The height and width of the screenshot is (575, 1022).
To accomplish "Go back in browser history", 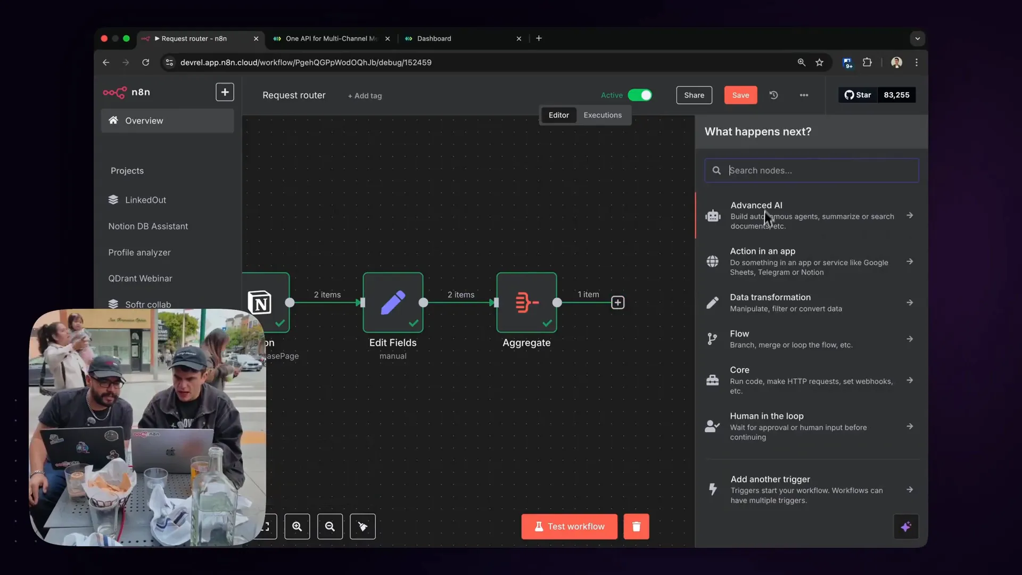I will coord(106,62).
